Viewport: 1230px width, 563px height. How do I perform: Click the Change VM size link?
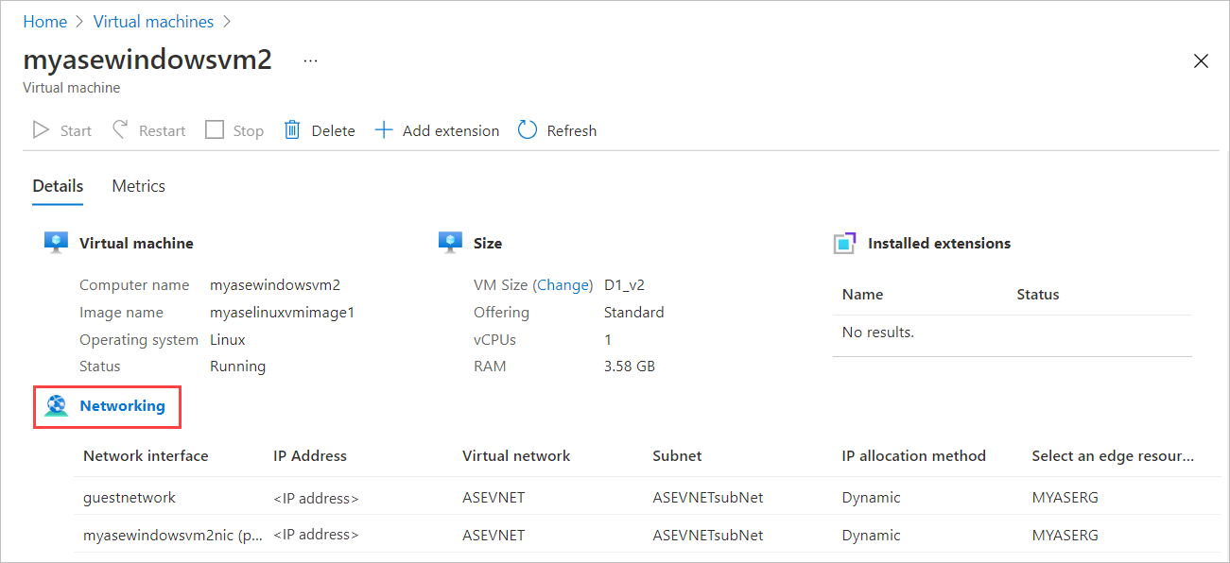coord(564,285)
